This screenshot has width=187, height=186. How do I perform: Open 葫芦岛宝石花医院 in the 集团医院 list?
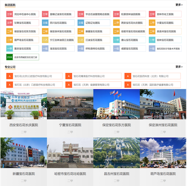click(23, 40)
